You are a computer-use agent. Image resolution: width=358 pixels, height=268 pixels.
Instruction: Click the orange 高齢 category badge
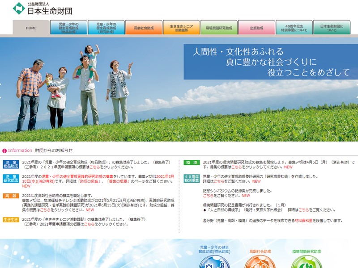(x=11, y=196)
